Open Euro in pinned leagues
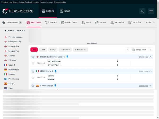This screenshot has width=159, height=119. (10, 88)
